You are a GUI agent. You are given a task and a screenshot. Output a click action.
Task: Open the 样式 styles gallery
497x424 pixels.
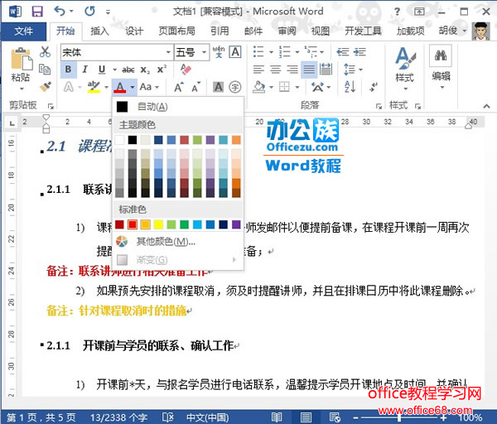405,69
